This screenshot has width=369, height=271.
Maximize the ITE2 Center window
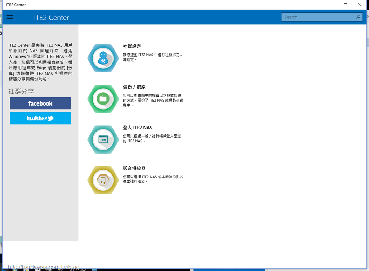point(346,5)
